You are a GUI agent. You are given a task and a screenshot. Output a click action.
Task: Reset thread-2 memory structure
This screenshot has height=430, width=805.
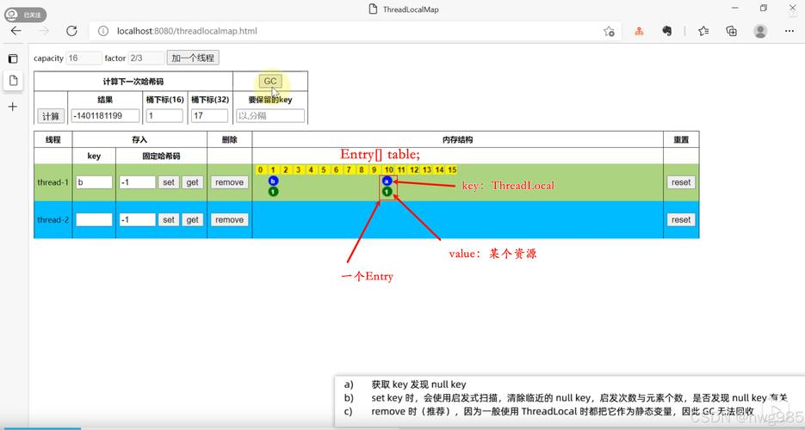(x=681, y=220)
